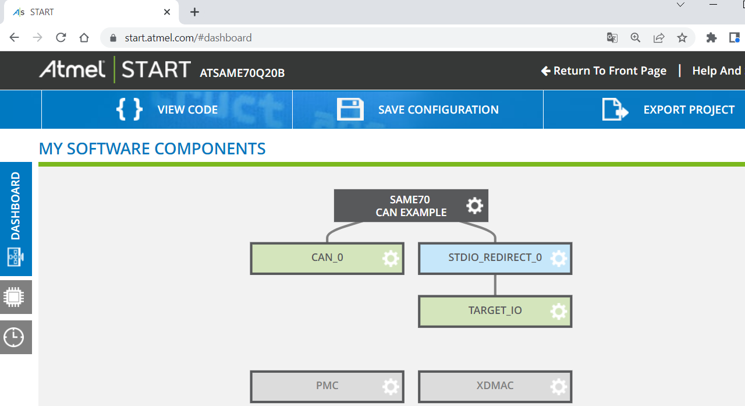Click Export Project button
This screenshot has width=745, height=406.
click(x=668, y=110)
